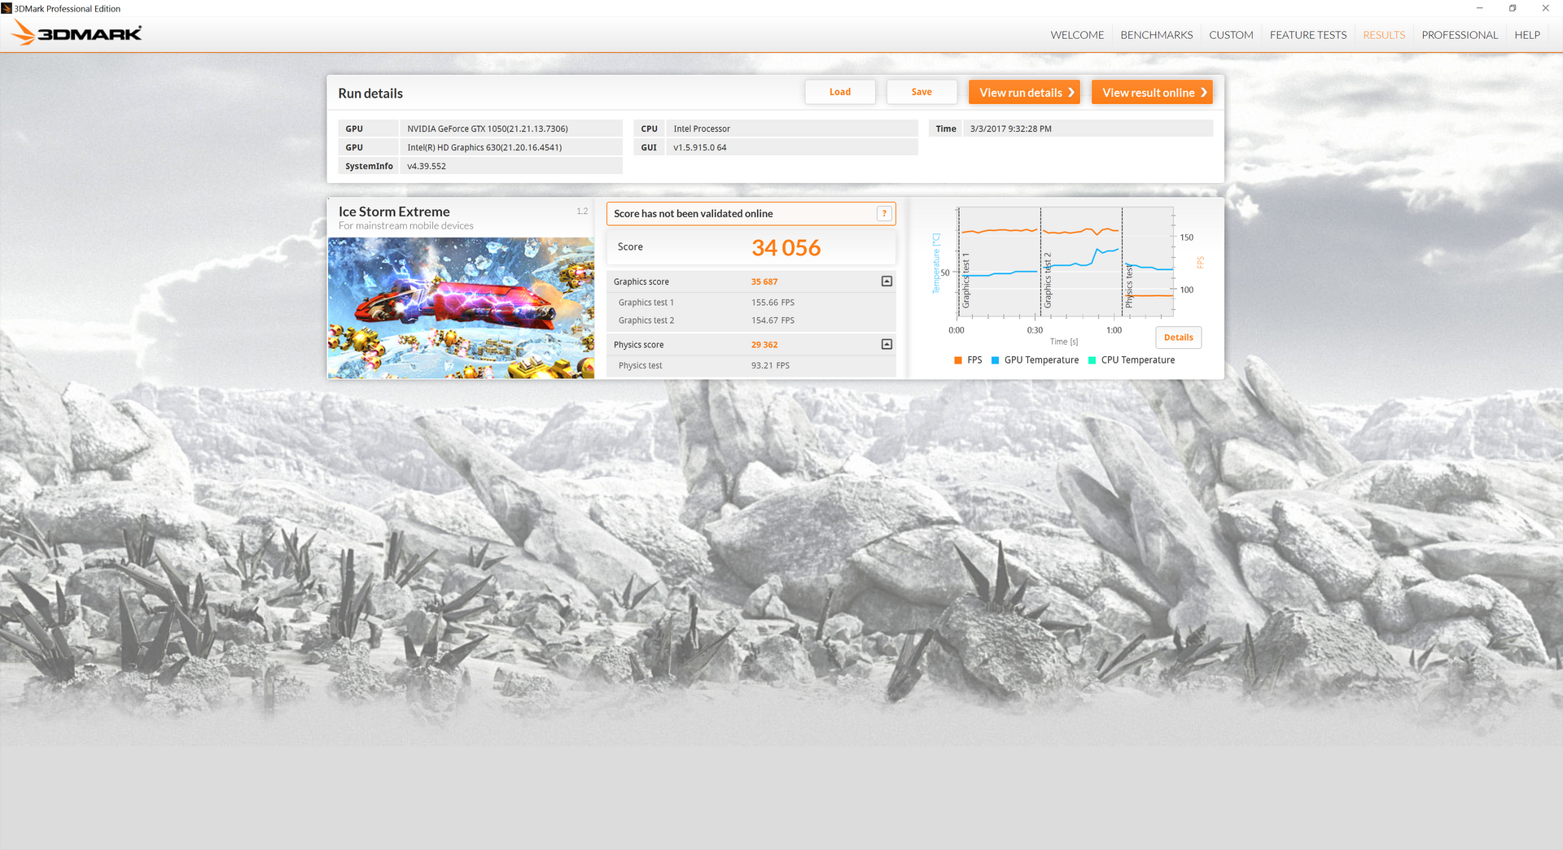Click the Graphics score value 35 687

[x=764, y=281]
